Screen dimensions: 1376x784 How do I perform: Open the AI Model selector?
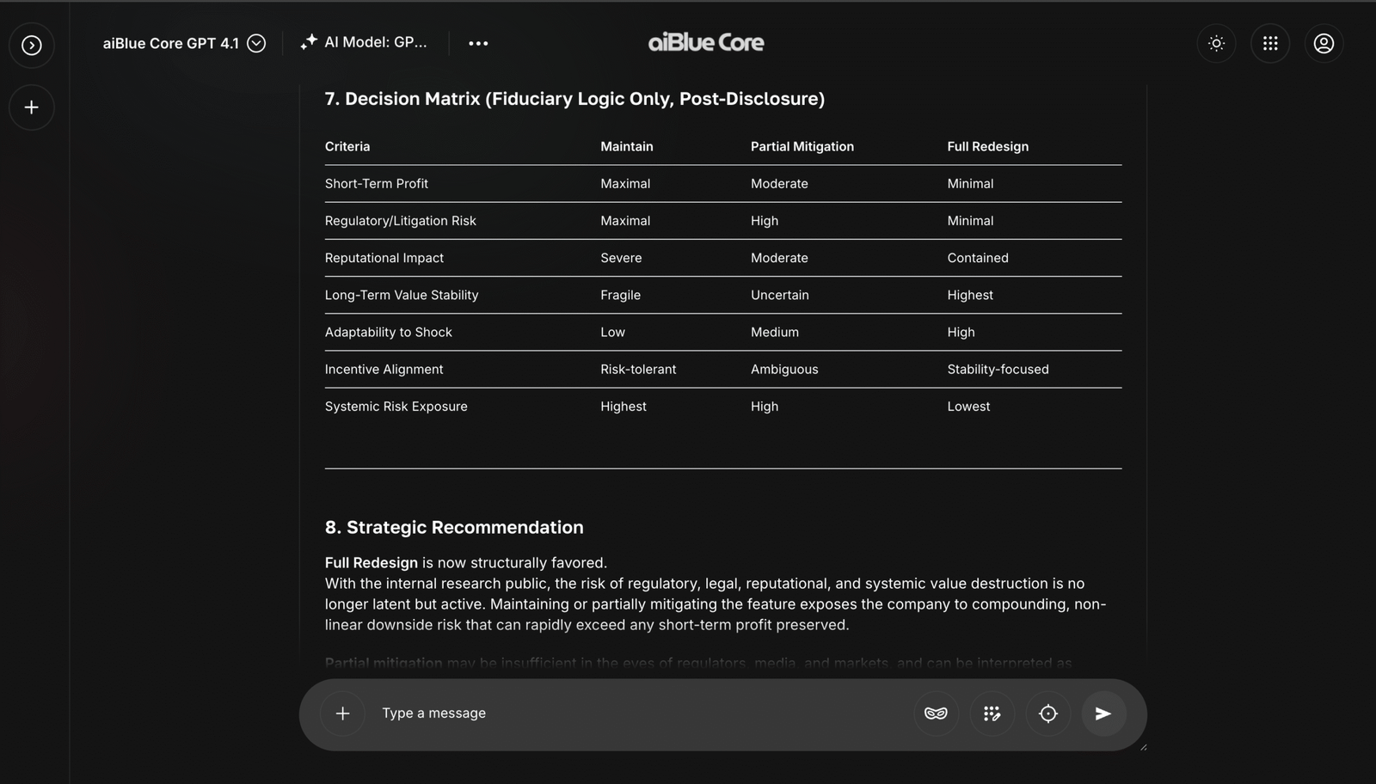pos(364,42)
